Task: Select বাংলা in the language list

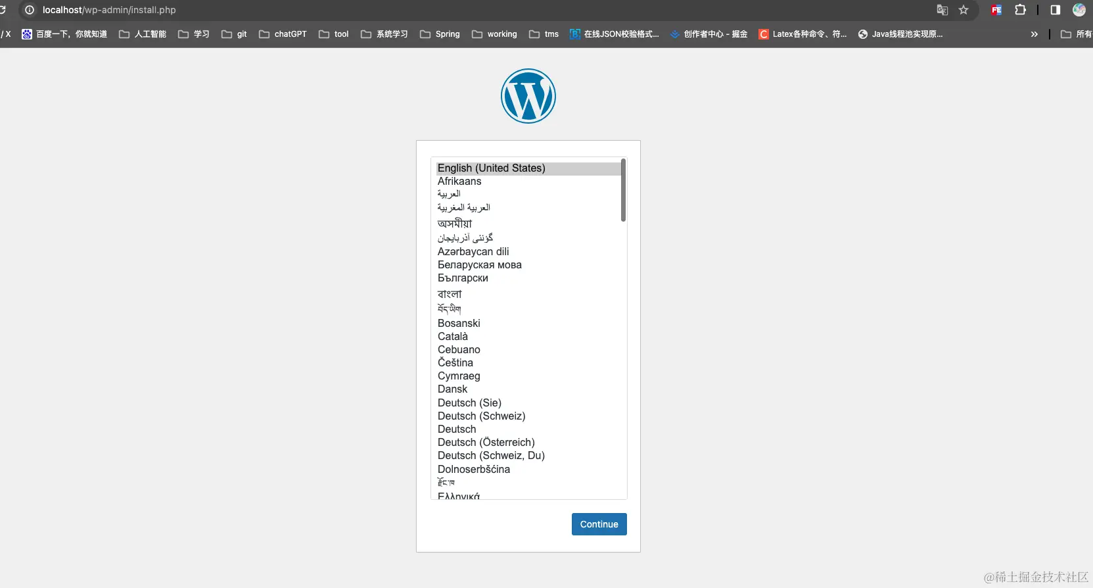Action: coord(528,293)
